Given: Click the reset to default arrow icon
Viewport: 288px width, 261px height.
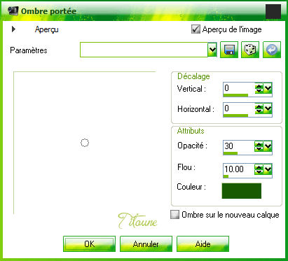Looking at the screenshot, I should coord(272,50).
